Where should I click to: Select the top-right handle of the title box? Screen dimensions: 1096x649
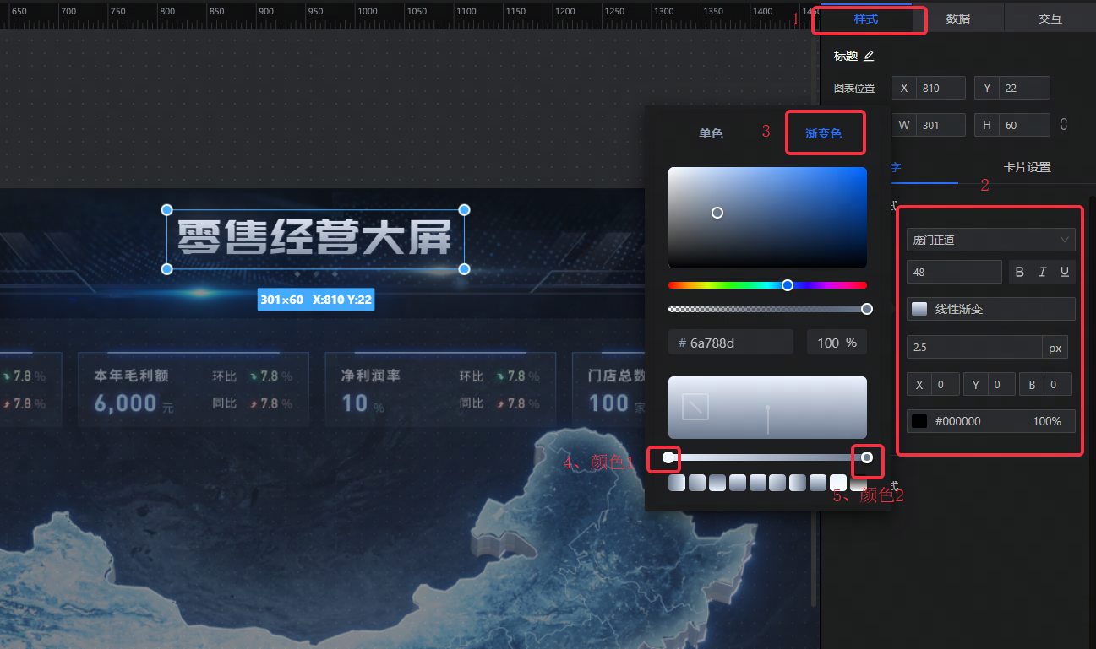tap(464, 209)
